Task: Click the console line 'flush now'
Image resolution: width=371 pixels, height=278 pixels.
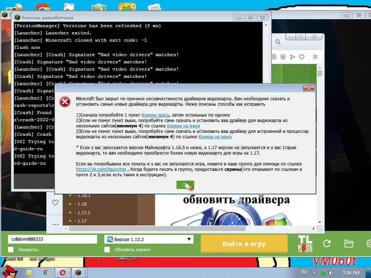Action: (x=27, y=47)
